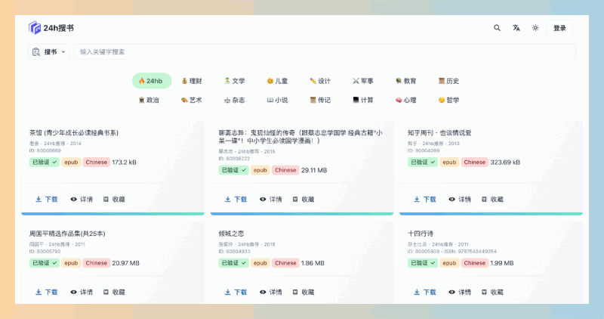
Task: Select the 计算 category
Action: coord(363,100)
